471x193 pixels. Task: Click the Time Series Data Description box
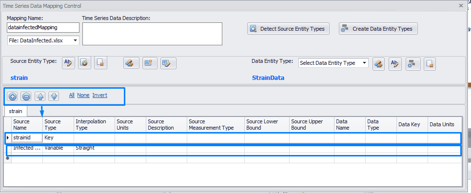(x=152, y=34)
